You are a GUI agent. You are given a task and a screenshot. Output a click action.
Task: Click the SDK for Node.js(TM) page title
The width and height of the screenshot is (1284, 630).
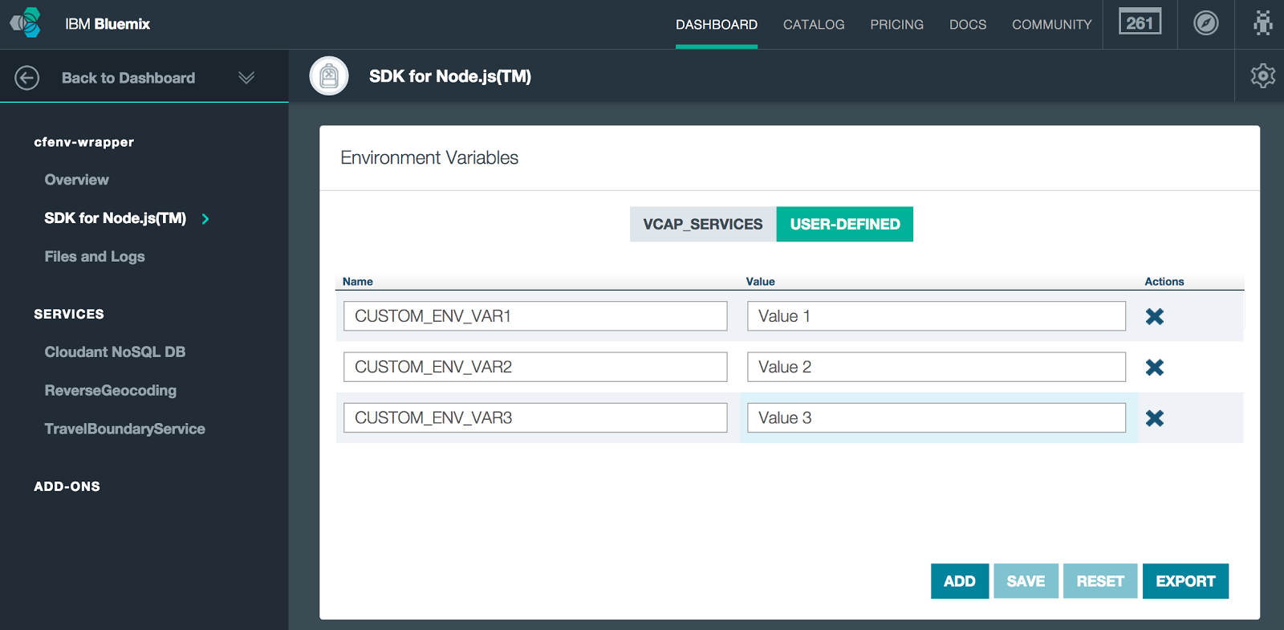click(450, 76)
